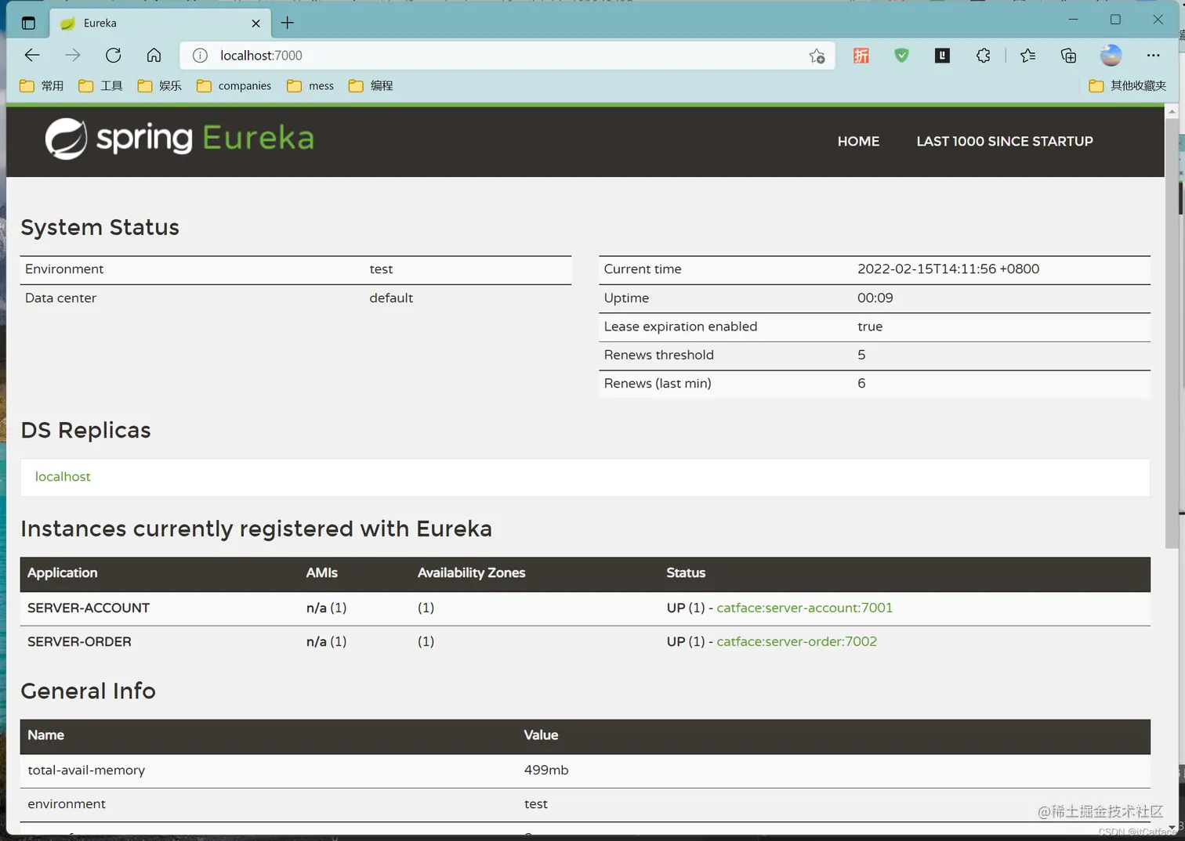Open the Extensions puzzle icon
This screenshot has height=841, width=1185.
[x=983, y=56]
